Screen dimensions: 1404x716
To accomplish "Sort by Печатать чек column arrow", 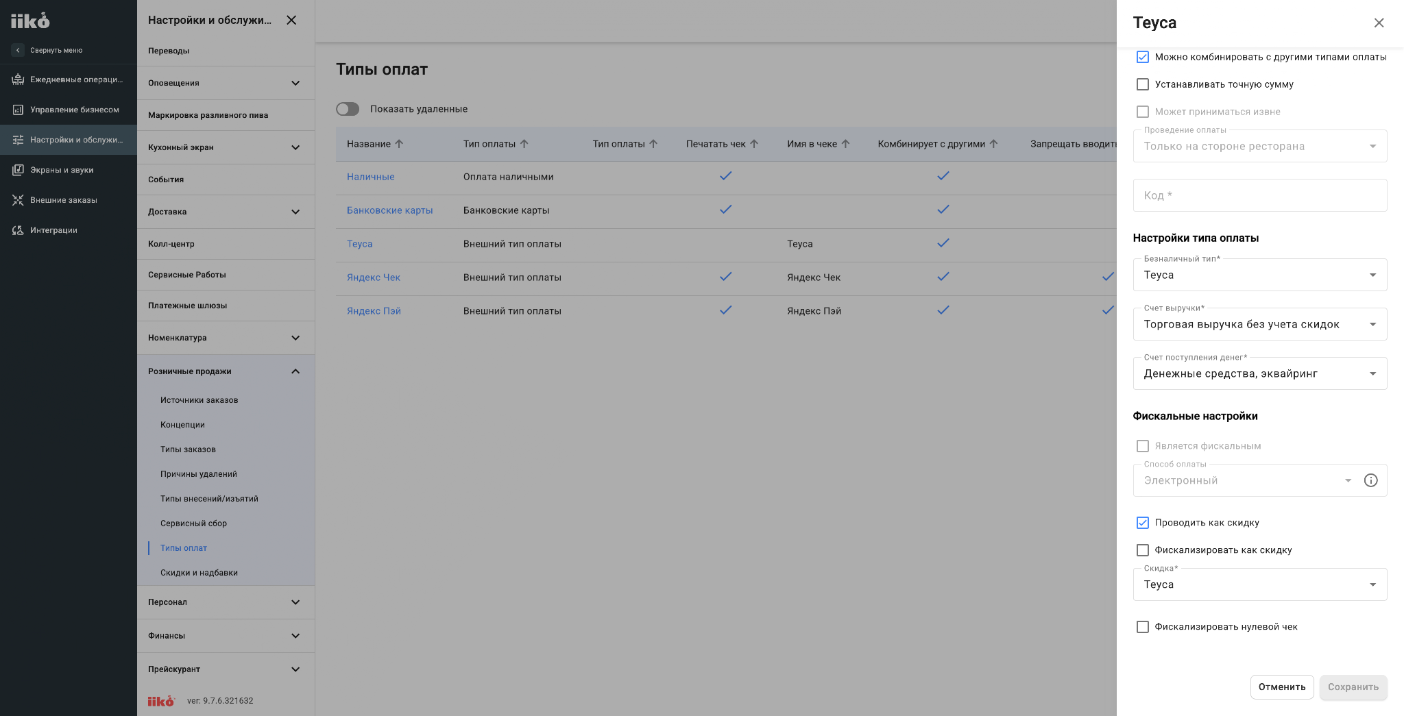I will [753, 144].
